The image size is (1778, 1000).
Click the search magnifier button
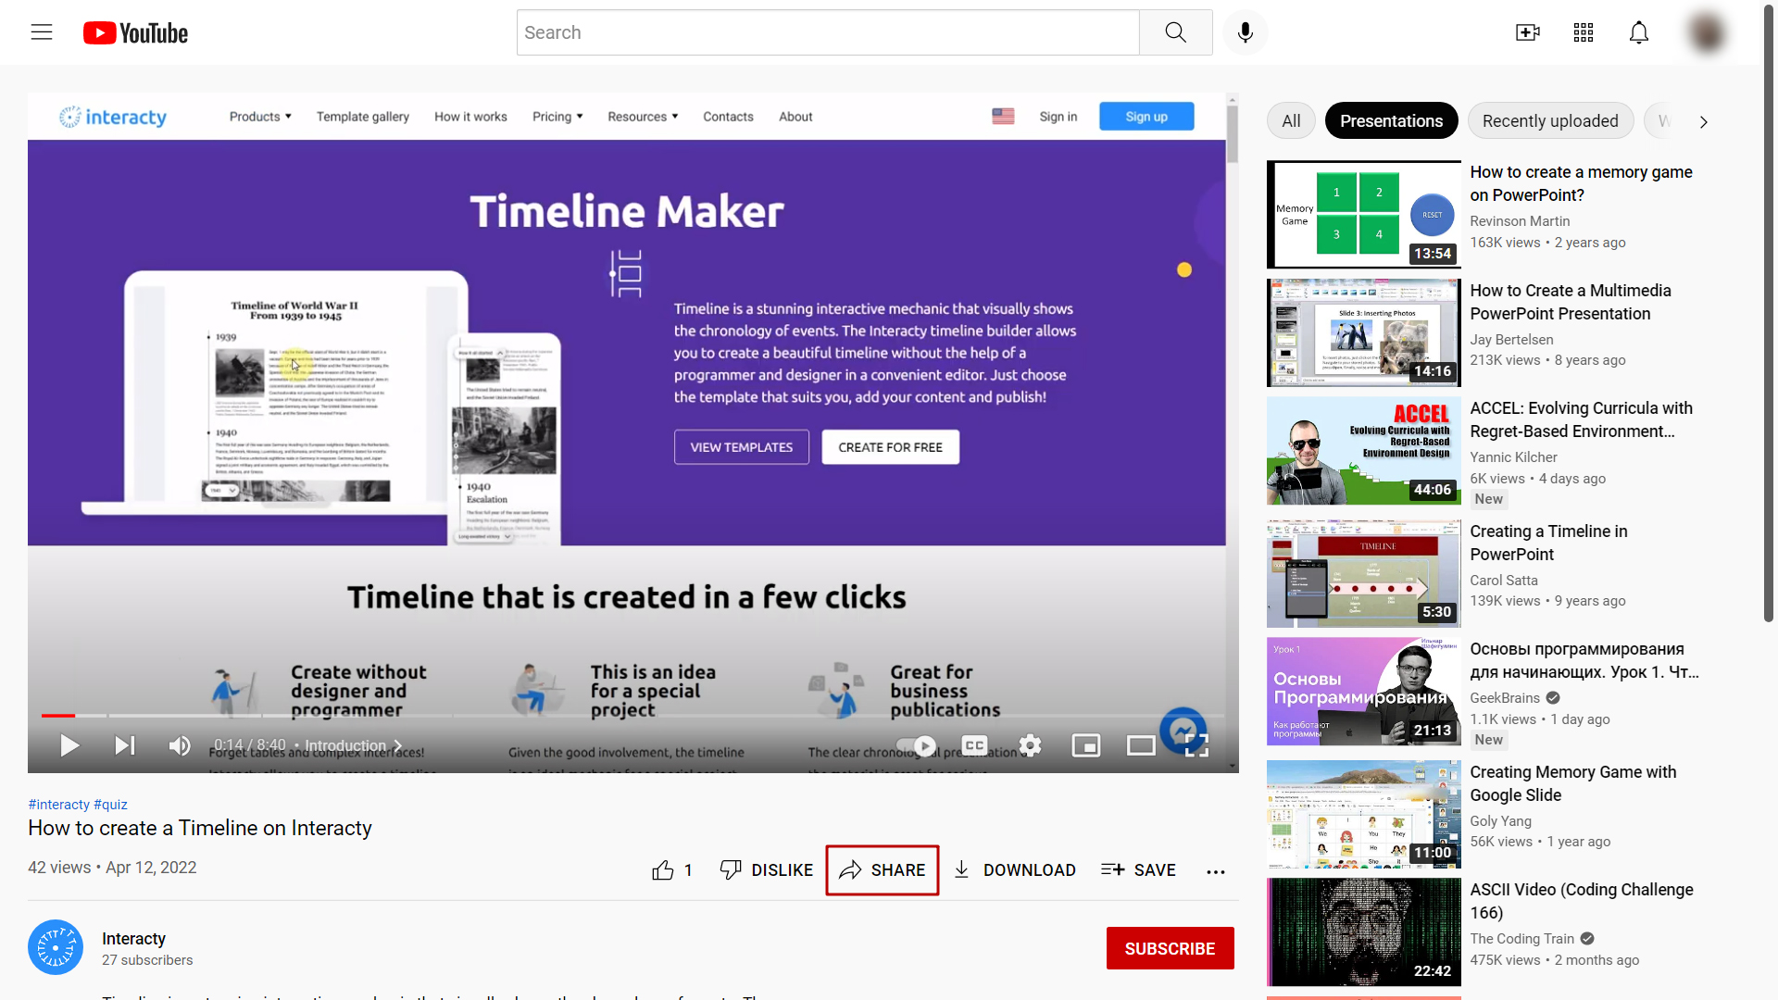[x=1176, y=32]
